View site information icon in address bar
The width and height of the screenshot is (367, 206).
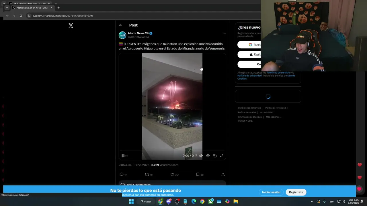tap(29, 16)
